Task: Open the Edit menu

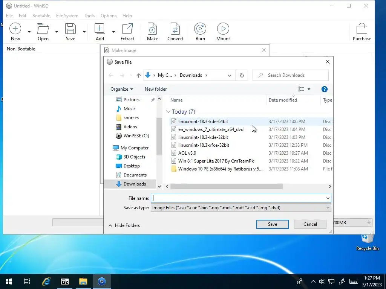Action: (x=22, y=16)
